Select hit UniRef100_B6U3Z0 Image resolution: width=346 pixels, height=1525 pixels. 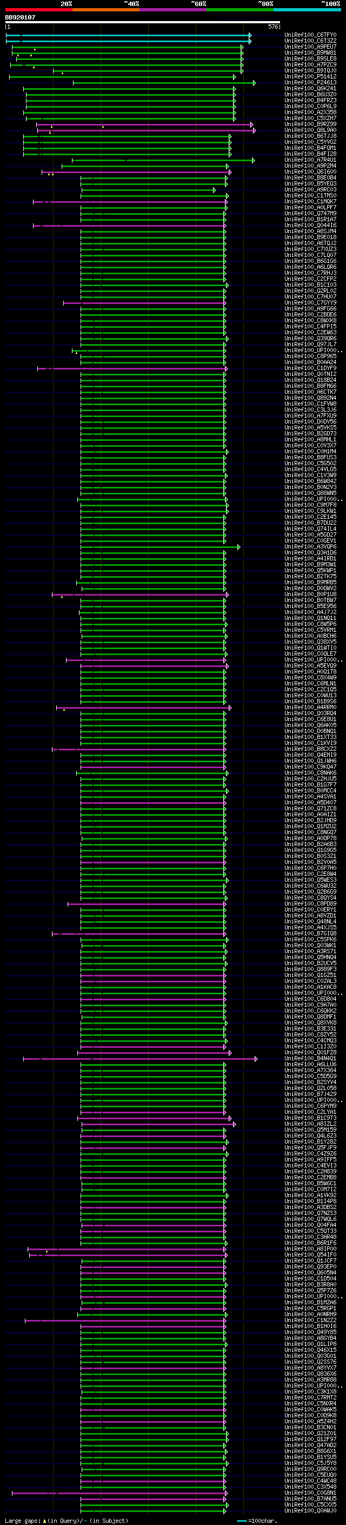pos(310,95)
